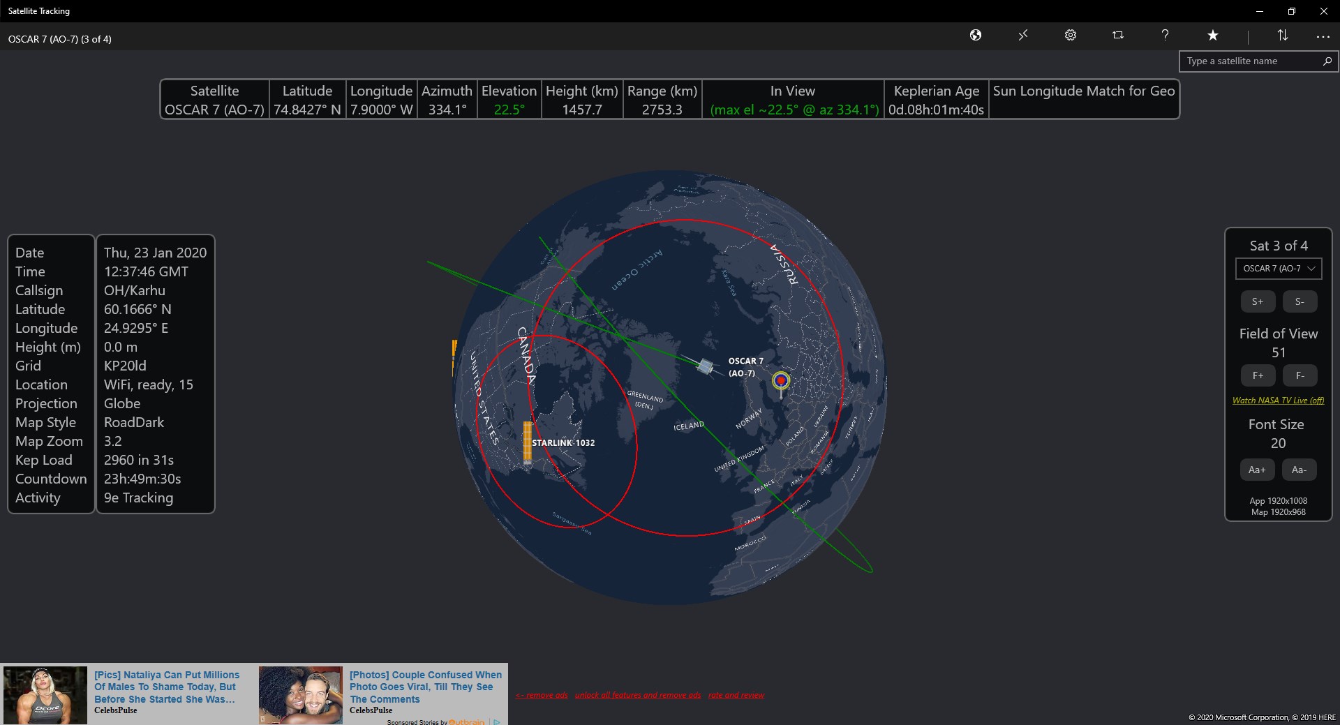The width and height of the screenshot is (1340, 725).
Task: Click the In View column header
Action: [794, 91]
